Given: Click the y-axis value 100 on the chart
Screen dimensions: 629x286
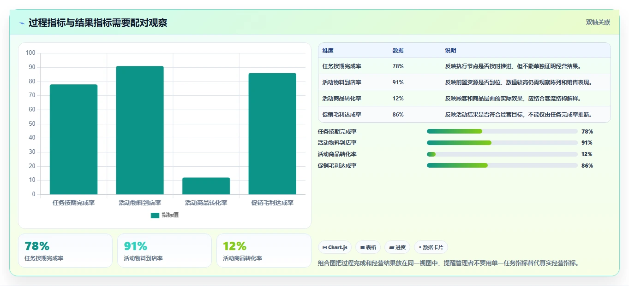Looking at the screenshot, I should [30, 53].
